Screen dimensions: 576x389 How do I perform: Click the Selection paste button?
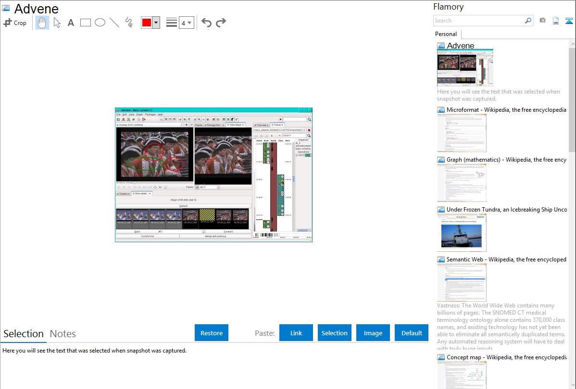[335, 333]
